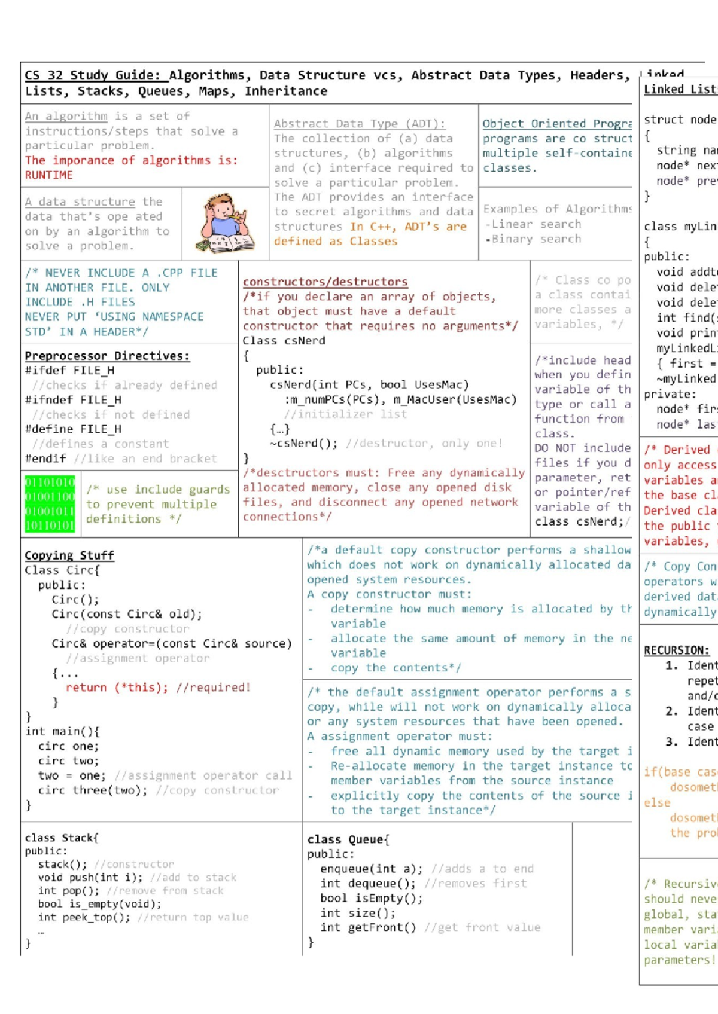Viewport: 718px width, 1014px height.
Task: Click the "Class Circ{" line
Action: click(62, 570)
